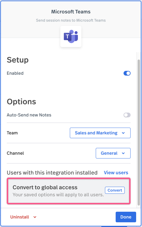Open the General channel dropdown

click(x=113, y=153)
